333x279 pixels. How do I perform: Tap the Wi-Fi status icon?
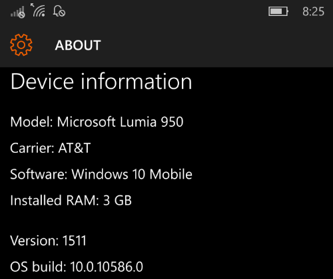coord(39,11)
